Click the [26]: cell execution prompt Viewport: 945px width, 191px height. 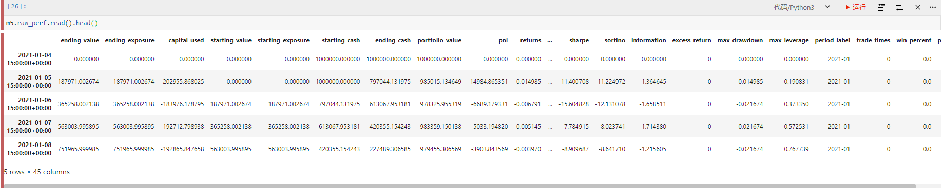16,6
